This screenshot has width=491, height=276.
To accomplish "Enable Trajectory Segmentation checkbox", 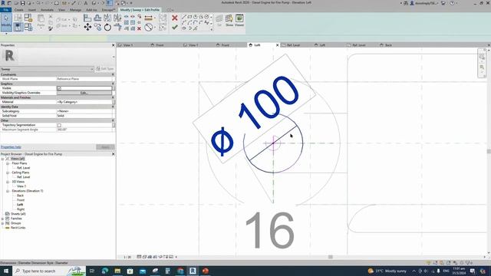I will (59, 125).
